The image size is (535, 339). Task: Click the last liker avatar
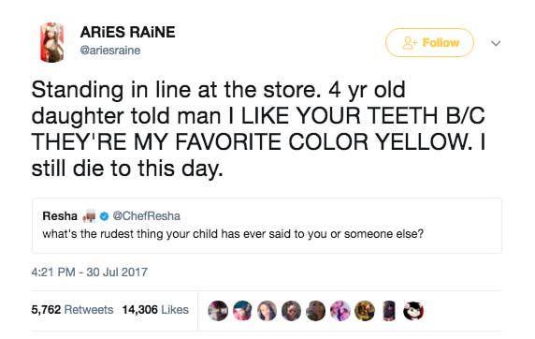coord(413,311)
